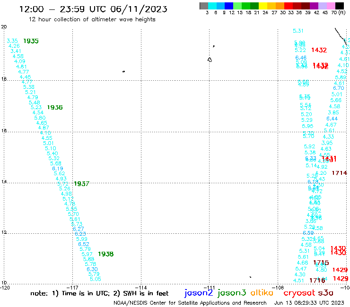
Task: Click the dark red '1714' time label
Action: pos(340,173)
